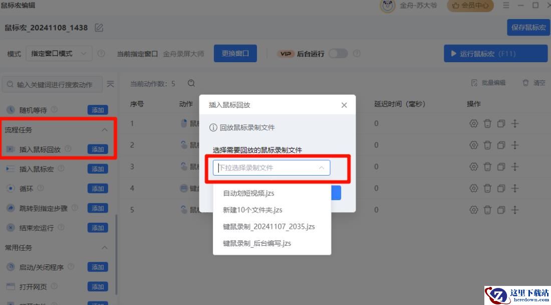Click the move handle for row 3

515,167
